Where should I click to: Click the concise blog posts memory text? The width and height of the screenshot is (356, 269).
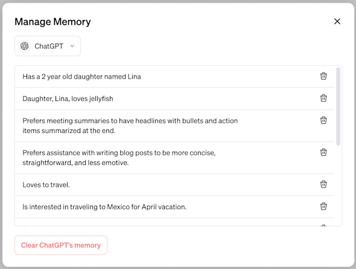pyautogui.click(x=119, y=158)
